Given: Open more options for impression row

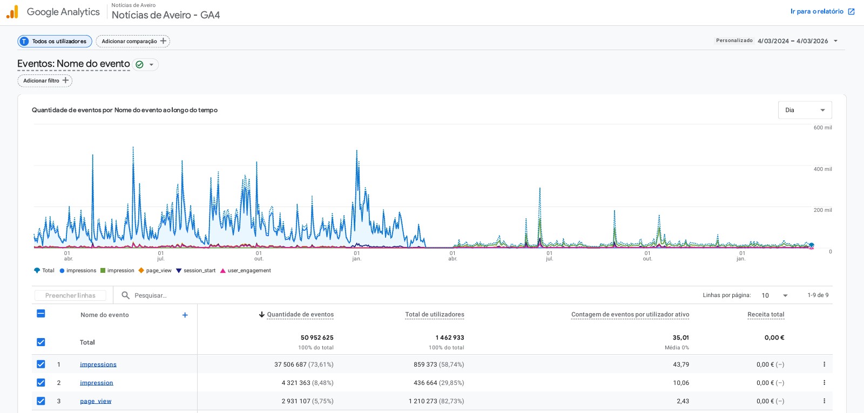Looking at the screenshot, I should [x=824, y=383].
